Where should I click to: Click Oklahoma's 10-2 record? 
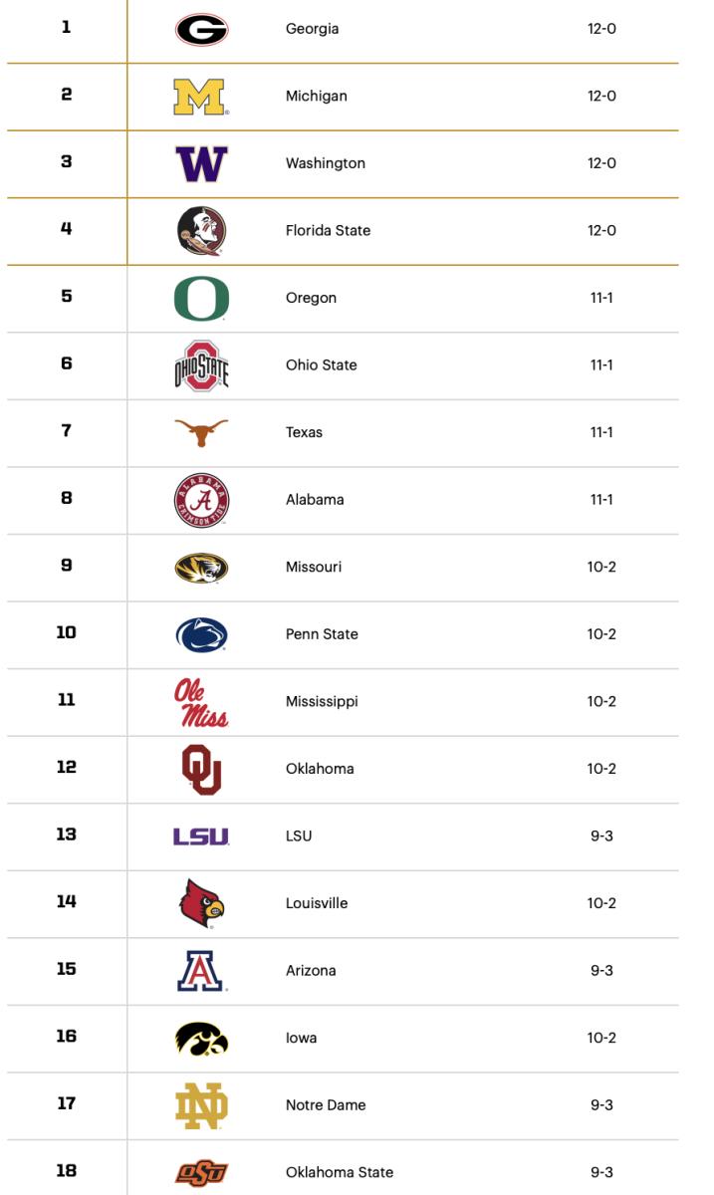[x=601, y=769]
